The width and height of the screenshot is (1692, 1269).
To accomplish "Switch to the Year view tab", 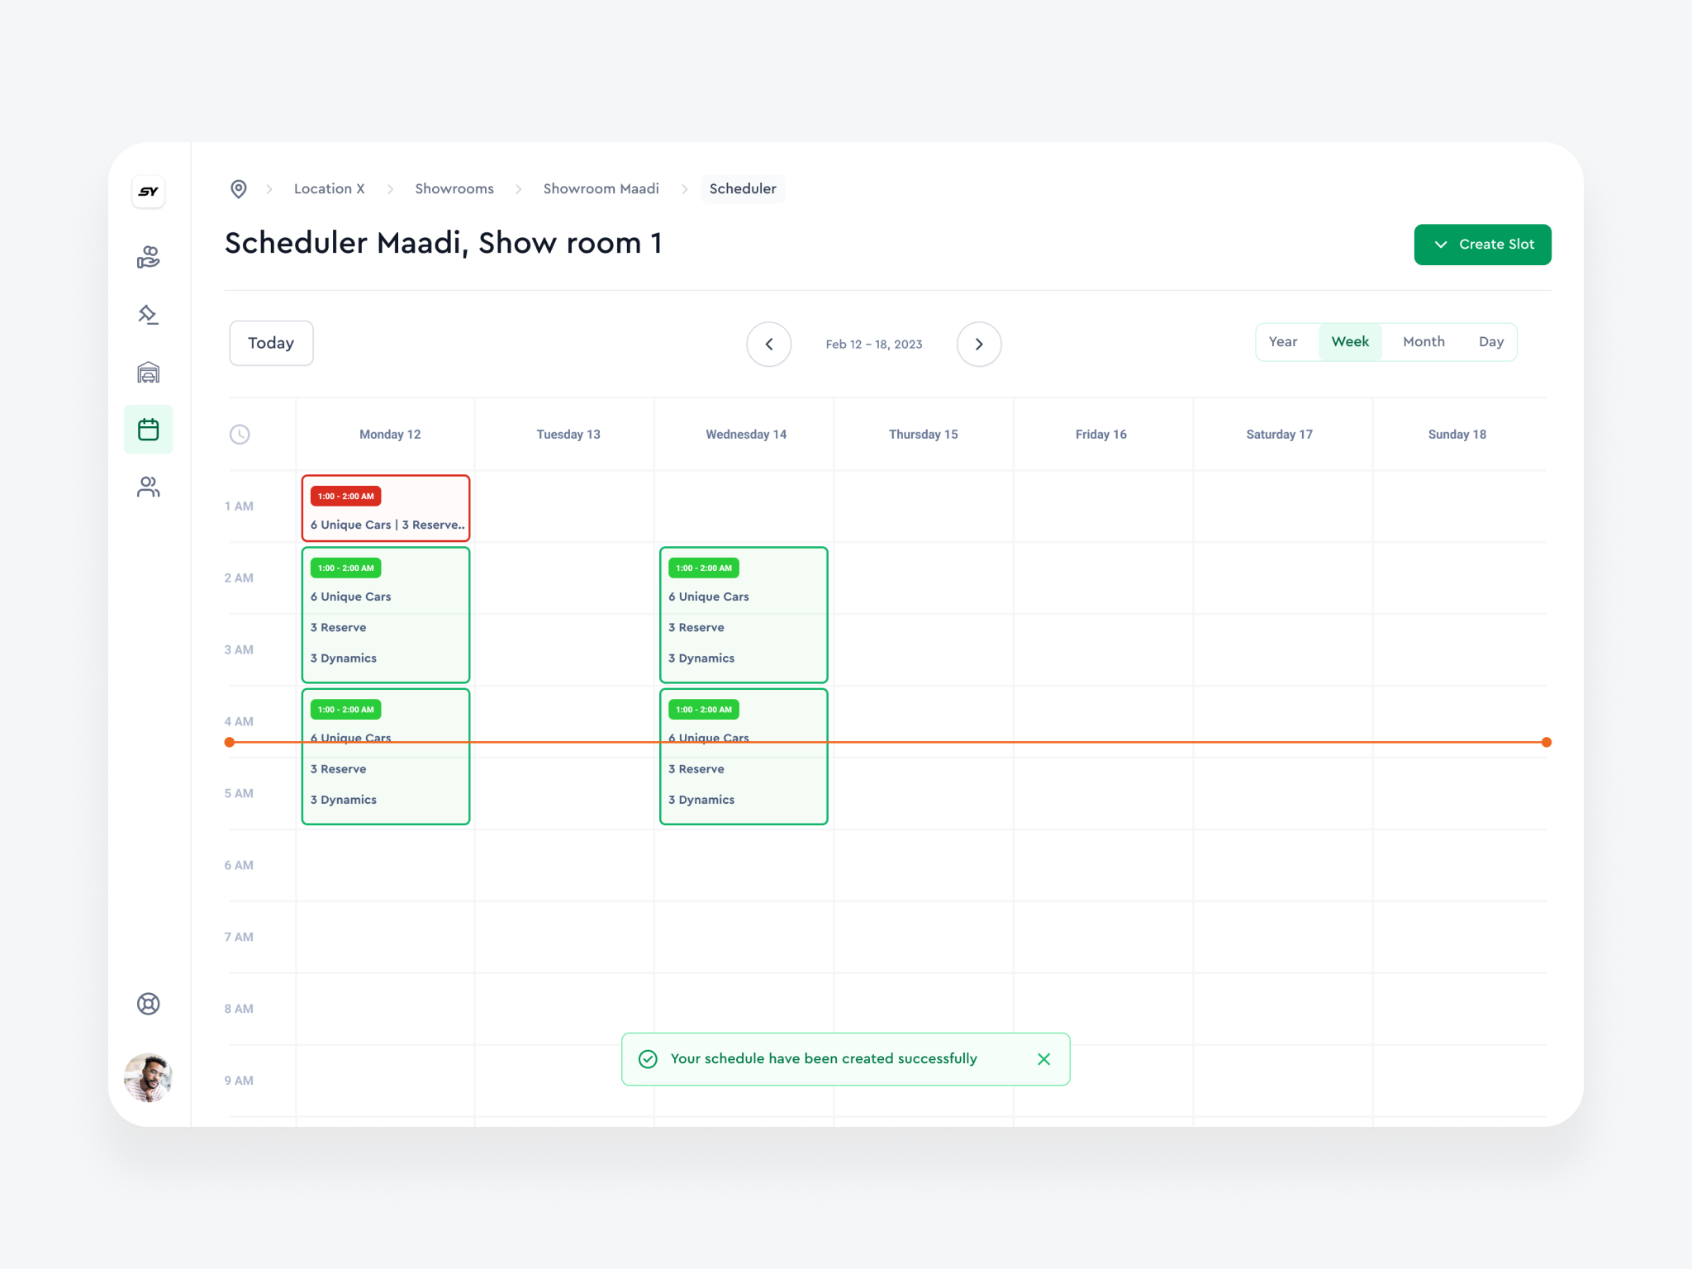I will (1282, 342).
